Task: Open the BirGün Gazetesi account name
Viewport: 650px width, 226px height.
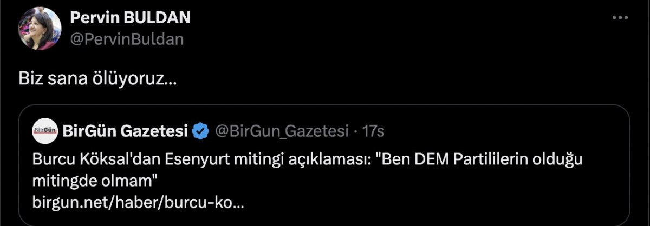Action: 125,131
